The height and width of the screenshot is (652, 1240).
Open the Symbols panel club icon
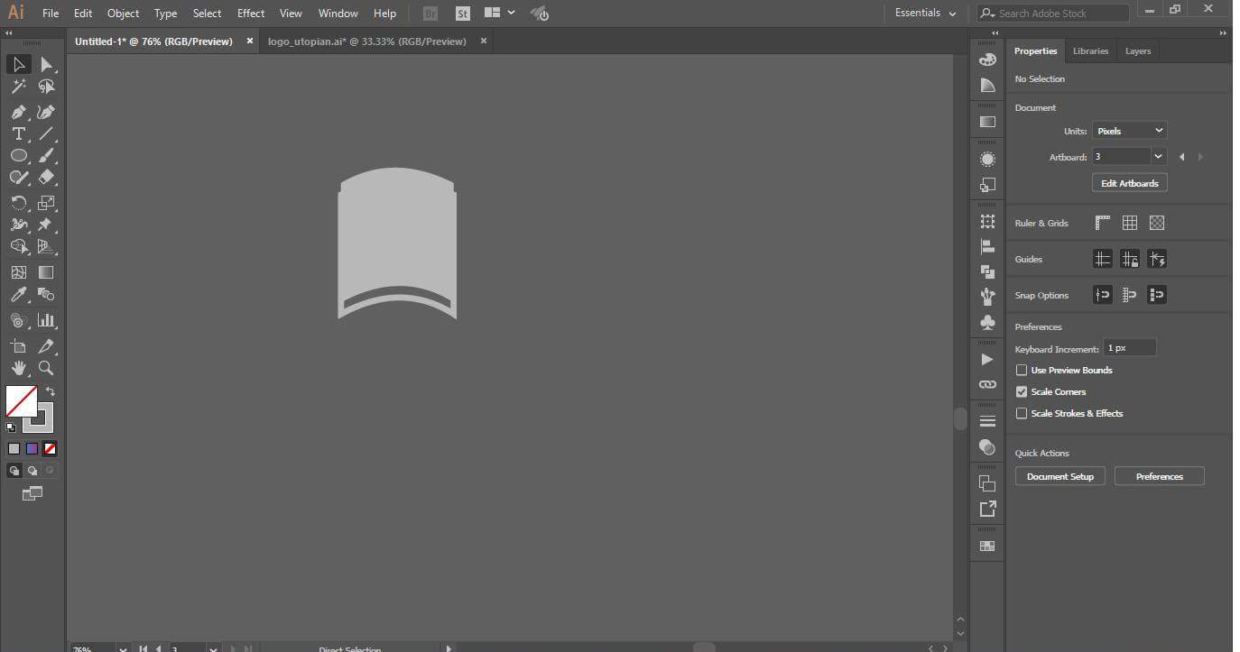tap(987, 322)
